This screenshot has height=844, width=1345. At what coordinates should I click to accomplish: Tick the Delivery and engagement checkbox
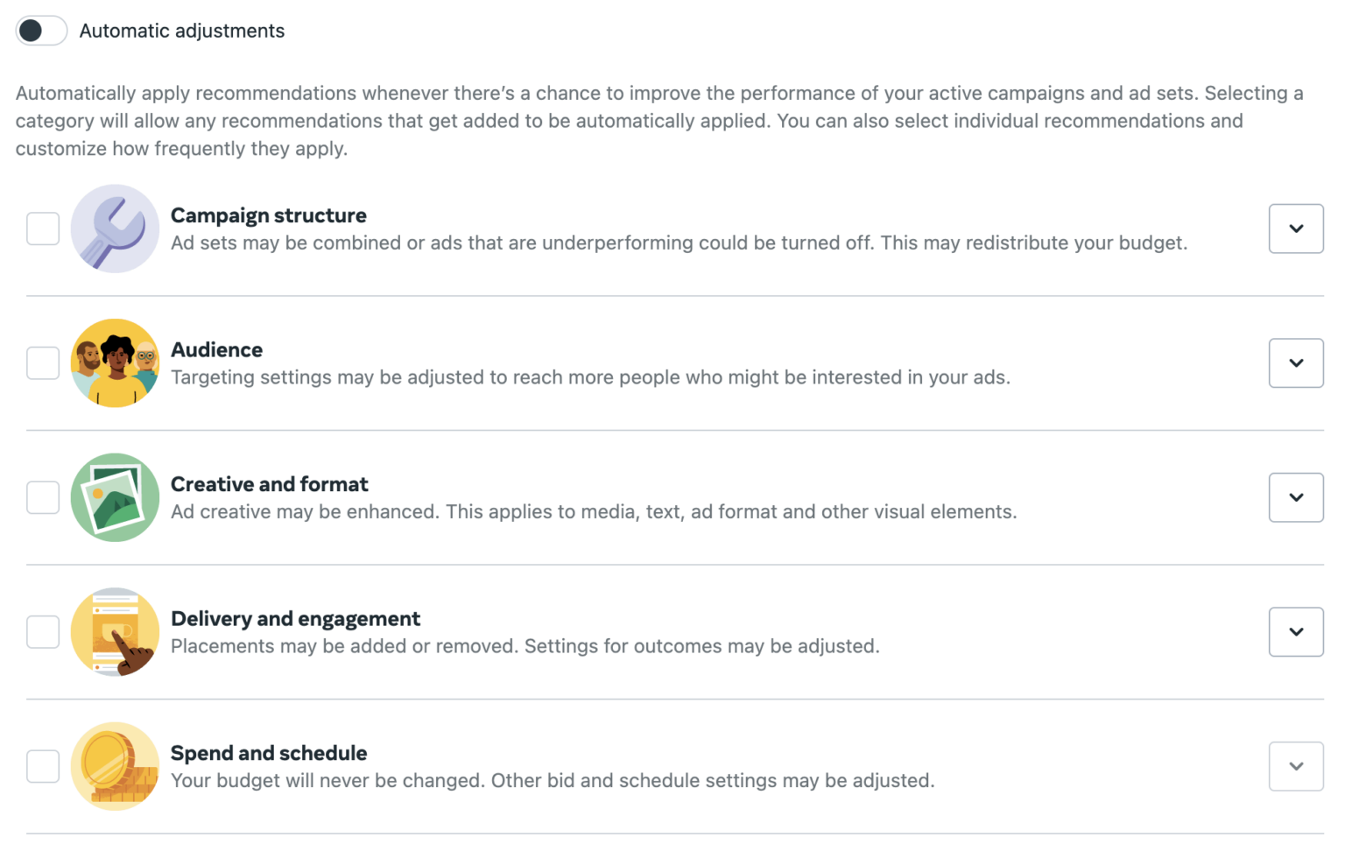[43, 632]
